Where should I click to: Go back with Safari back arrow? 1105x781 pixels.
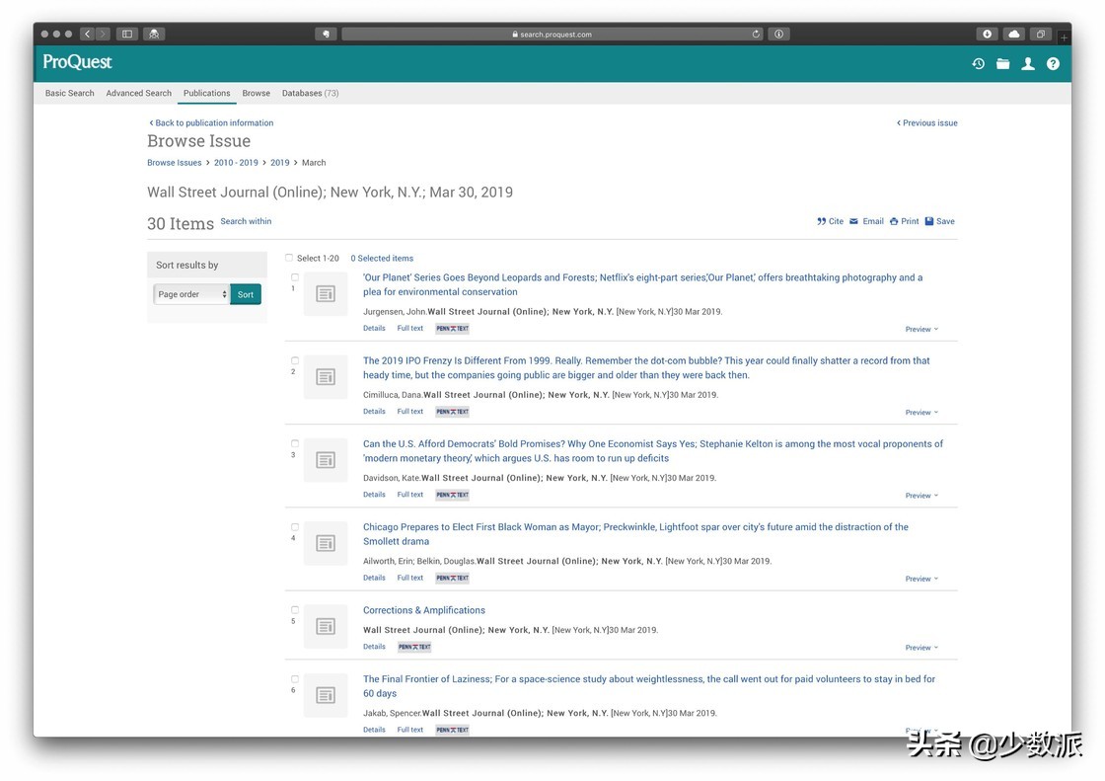88,34
